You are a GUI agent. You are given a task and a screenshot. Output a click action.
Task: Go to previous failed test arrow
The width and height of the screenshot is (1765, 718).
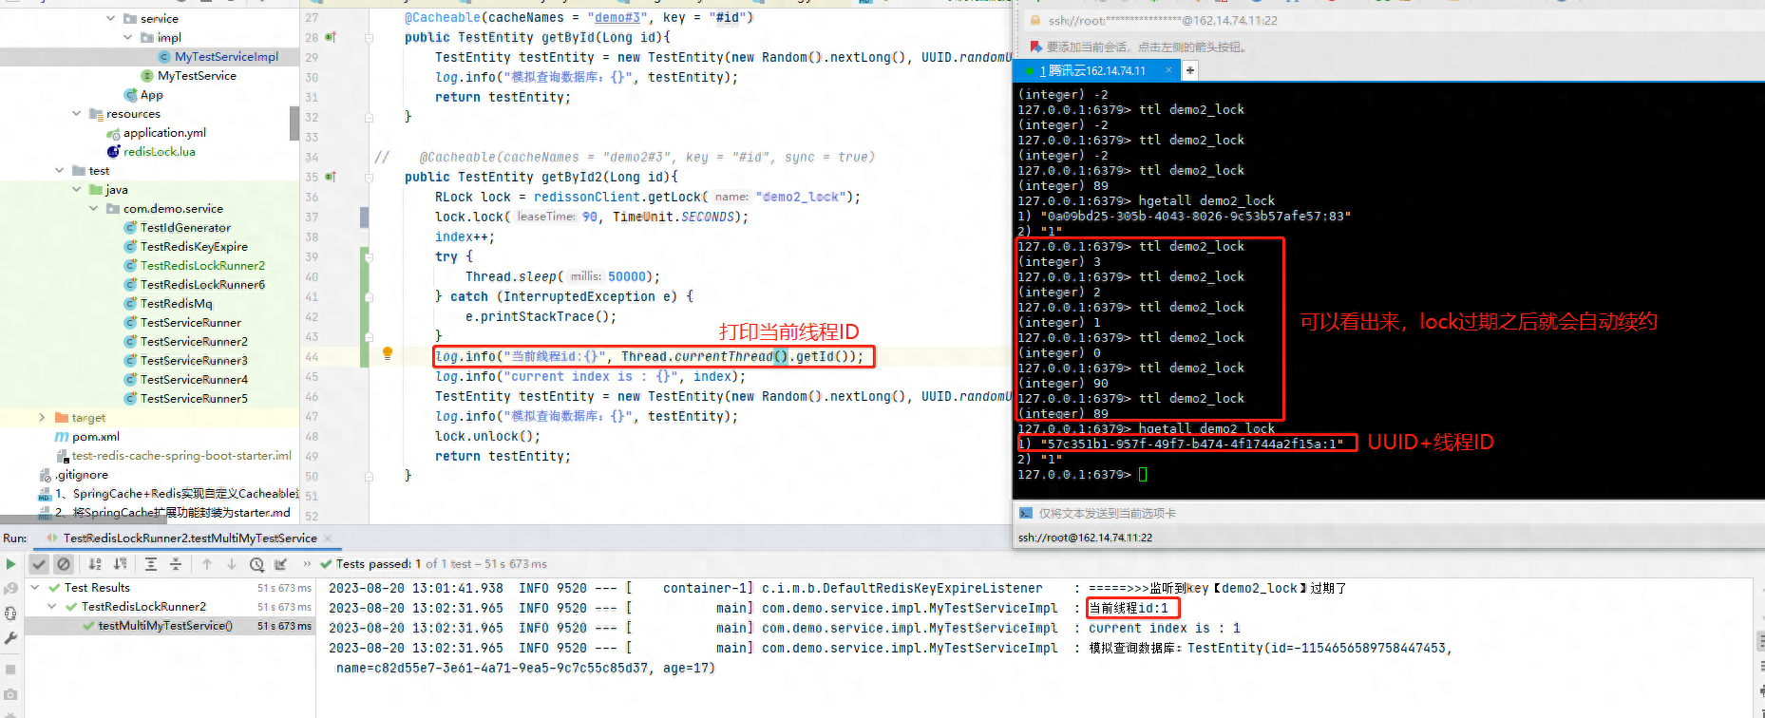click(207, 564)
